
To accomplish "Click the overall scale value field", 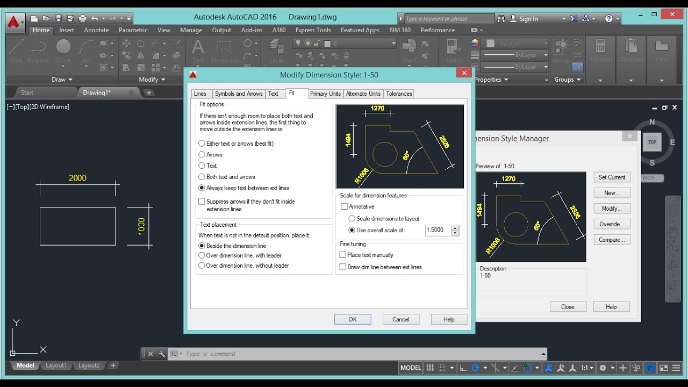I will point(438,230).
